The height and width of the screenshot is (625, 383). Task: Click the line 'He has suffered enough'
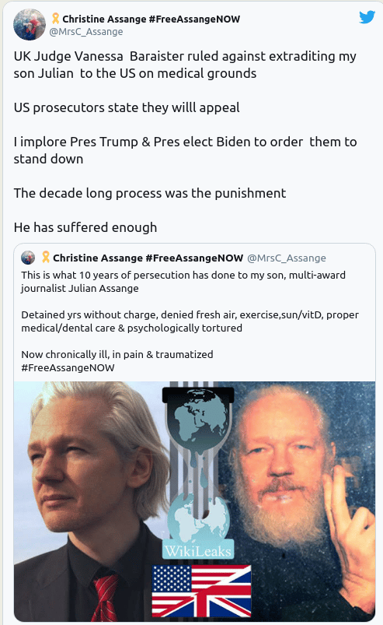(x=85, y=227)
